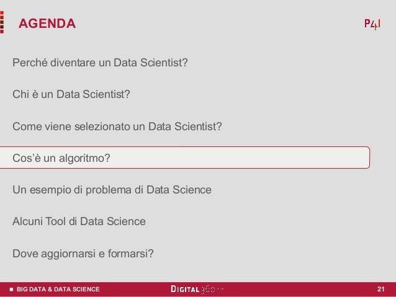
Task: Click the word 'formarsi' in last item
Action: coord(131,254)
